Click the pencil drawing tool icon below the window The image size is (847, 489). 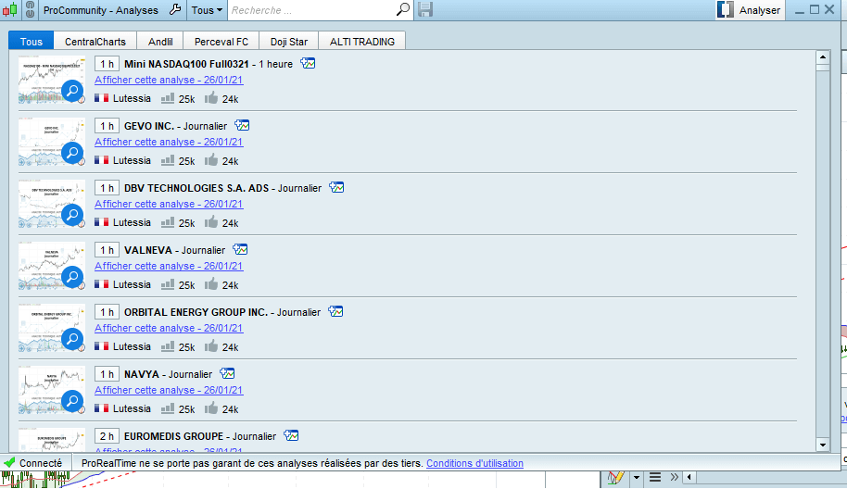pyautogui.click(x=616, y=478)
